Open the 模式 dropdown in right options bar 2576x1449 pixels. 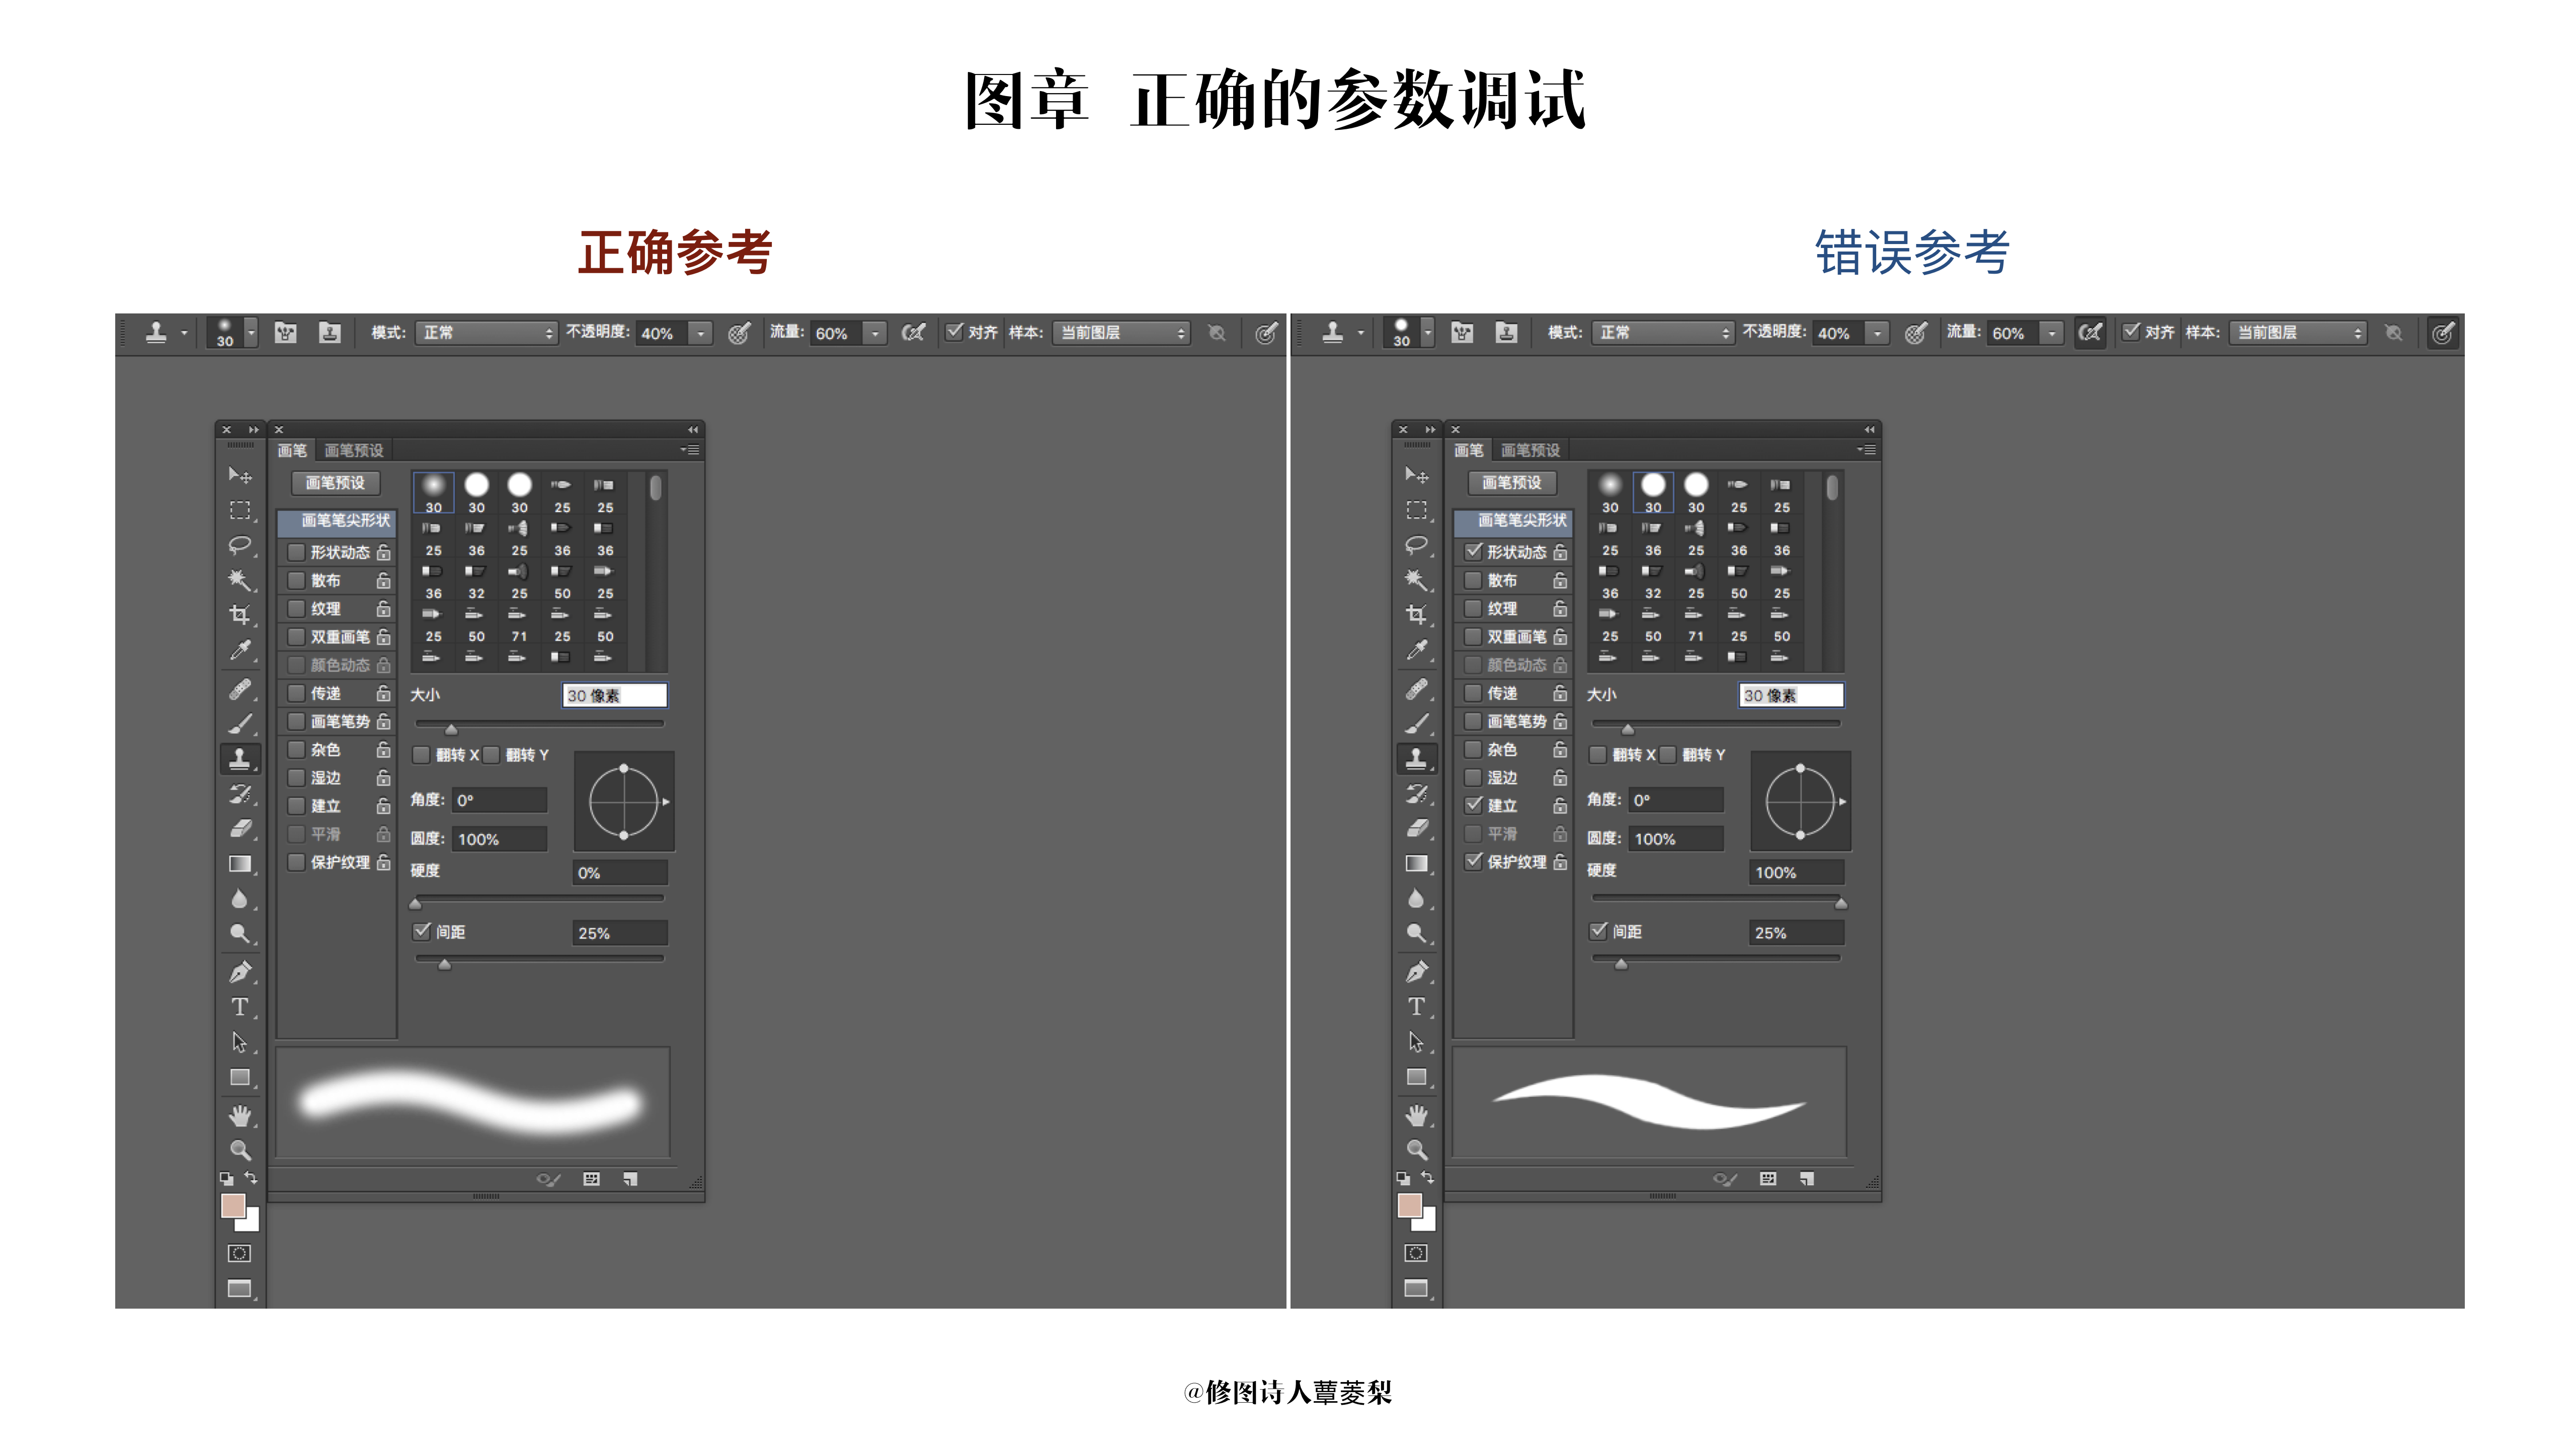(x=1663, y=333)
